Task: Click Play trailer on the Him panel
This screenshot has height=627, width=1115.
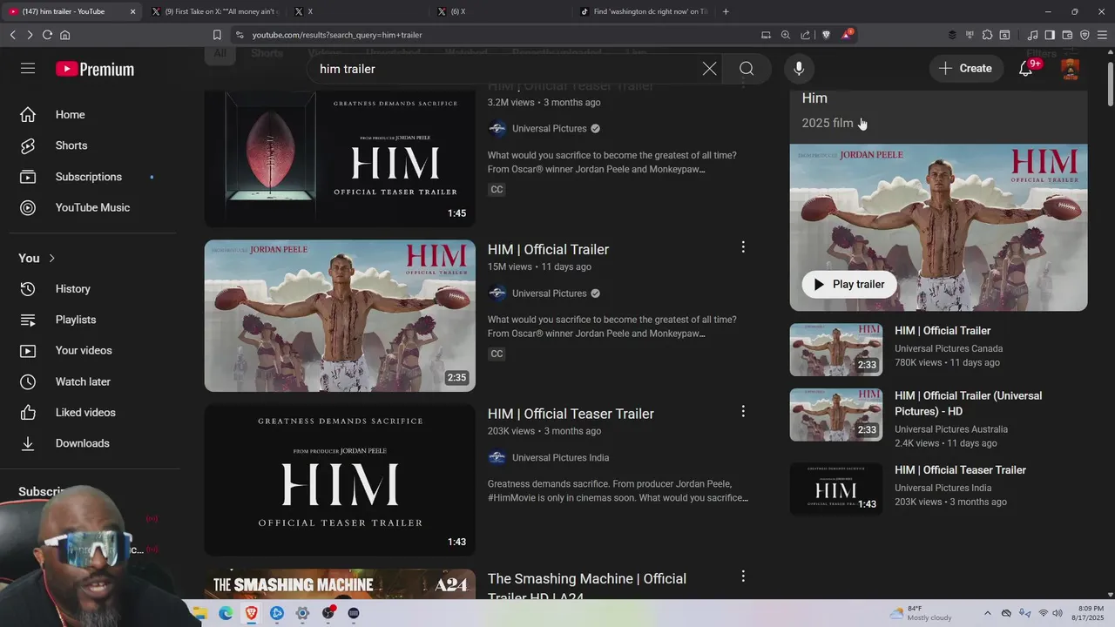Action: coord(849,284)
